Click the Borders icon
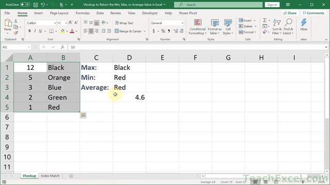Screen dimensions: 330x185 (52, 31)
